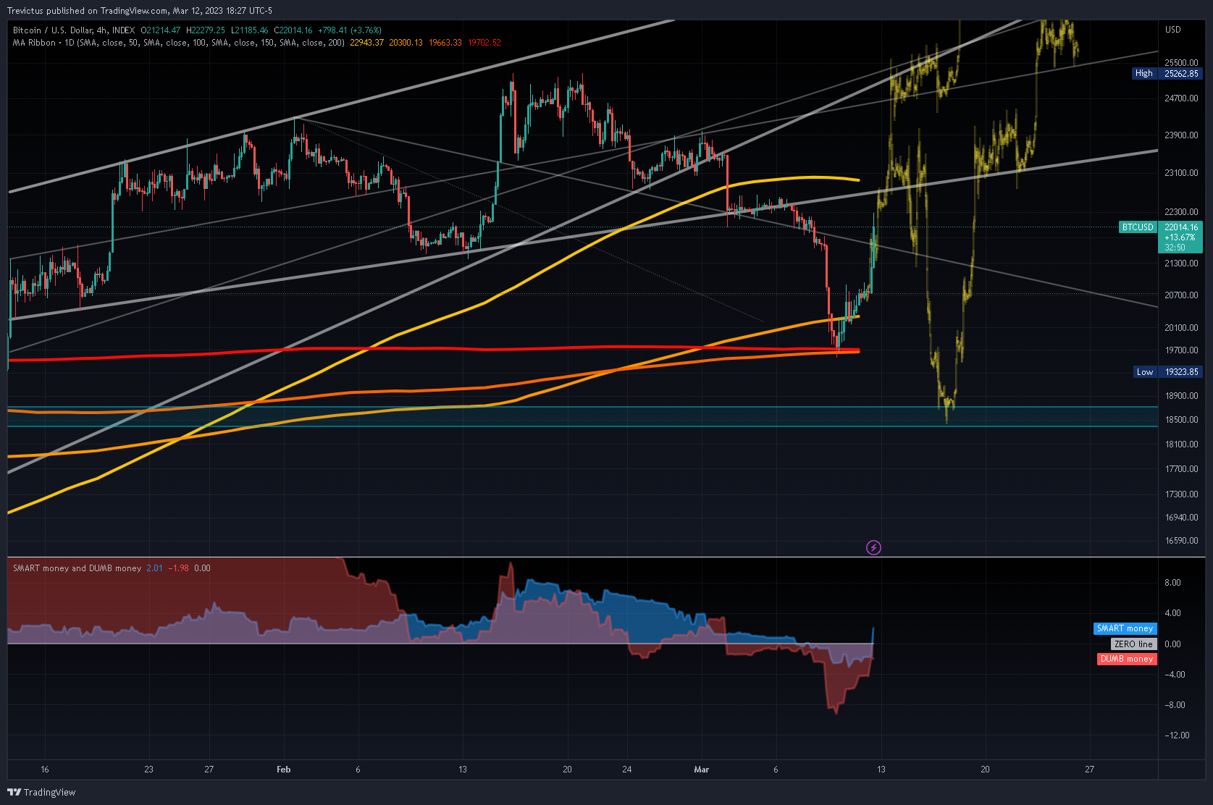Click the BTCUSD price tag label

coord(1138,227)
